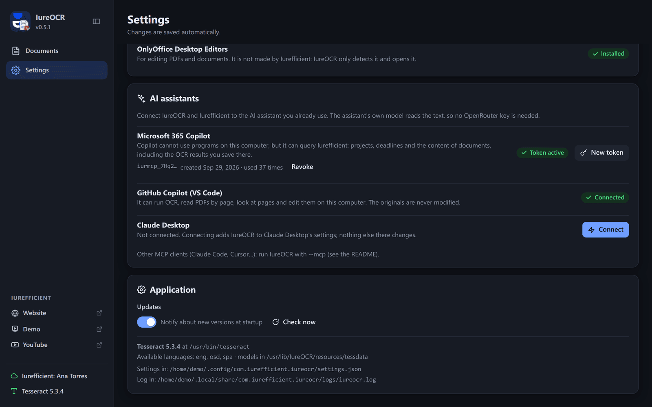Click the IureOCR app logo
The height and width of the screenshot is (407, 652).
pyautogui.click(x=20, y=21)
